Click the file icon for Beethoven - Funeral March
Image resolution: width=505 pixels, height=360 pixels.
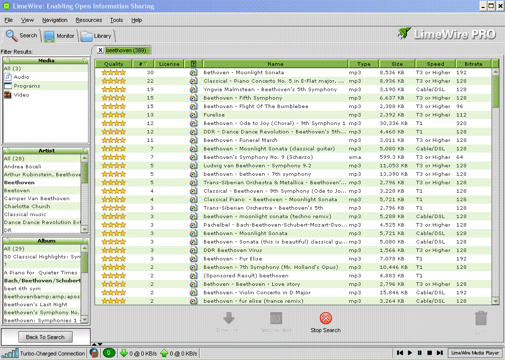tap(193, 140)
